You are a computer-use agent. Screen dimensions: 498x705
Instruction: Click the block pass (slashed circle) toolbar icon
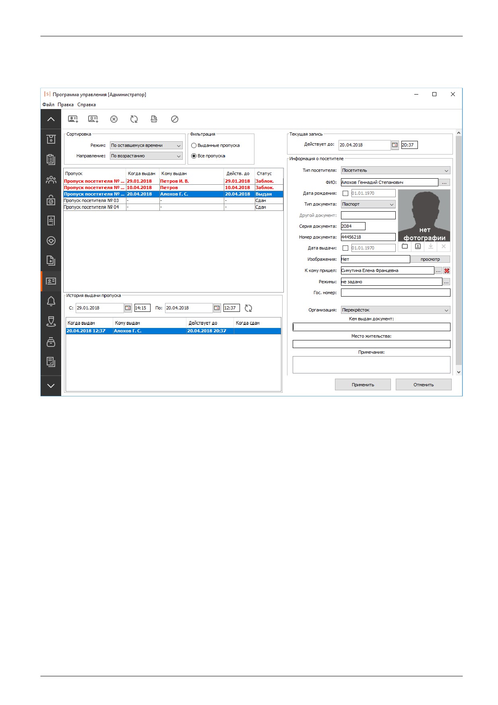(175, 119)
